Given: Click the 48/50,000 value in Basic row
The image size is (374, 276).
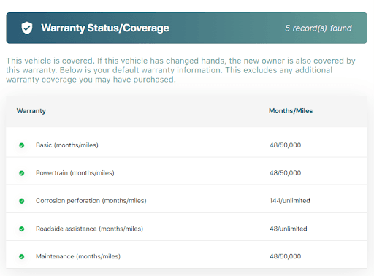Looking at the screenshot, I should tap(285, 145).
